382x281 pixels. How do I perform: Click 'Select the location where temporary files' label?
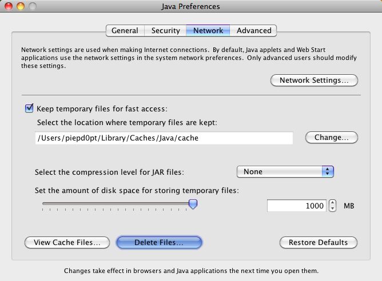[127, 122]
